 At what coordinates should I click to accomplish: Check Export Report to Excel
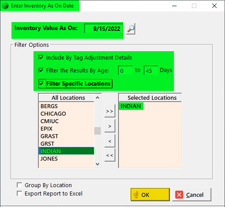click(19, 193)
